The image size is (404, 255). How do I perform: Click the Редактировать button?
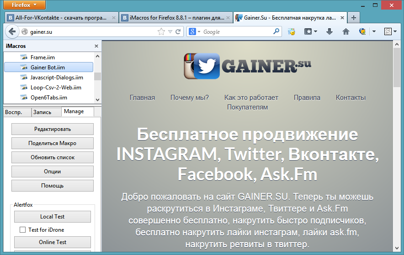click(x=52, y=129)
